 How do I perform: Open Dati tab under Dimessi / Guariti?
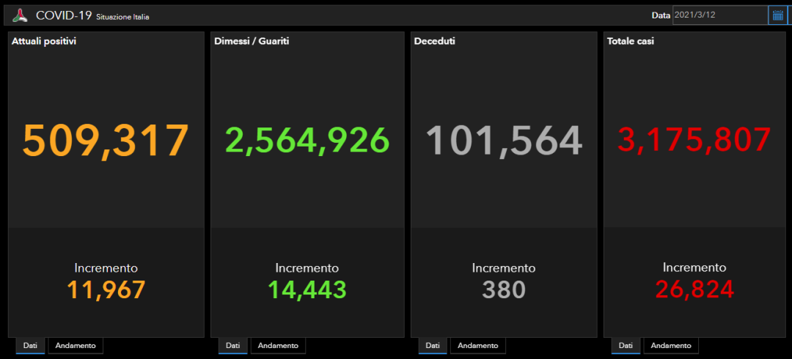(x=233, y=346)
